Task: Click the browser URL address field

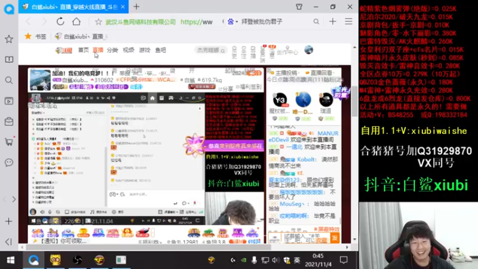Action: click(x=158, y=22)
